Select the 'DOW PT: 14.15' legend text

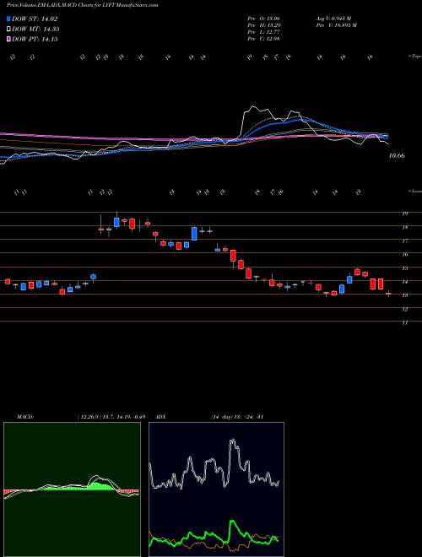(35, 40)
